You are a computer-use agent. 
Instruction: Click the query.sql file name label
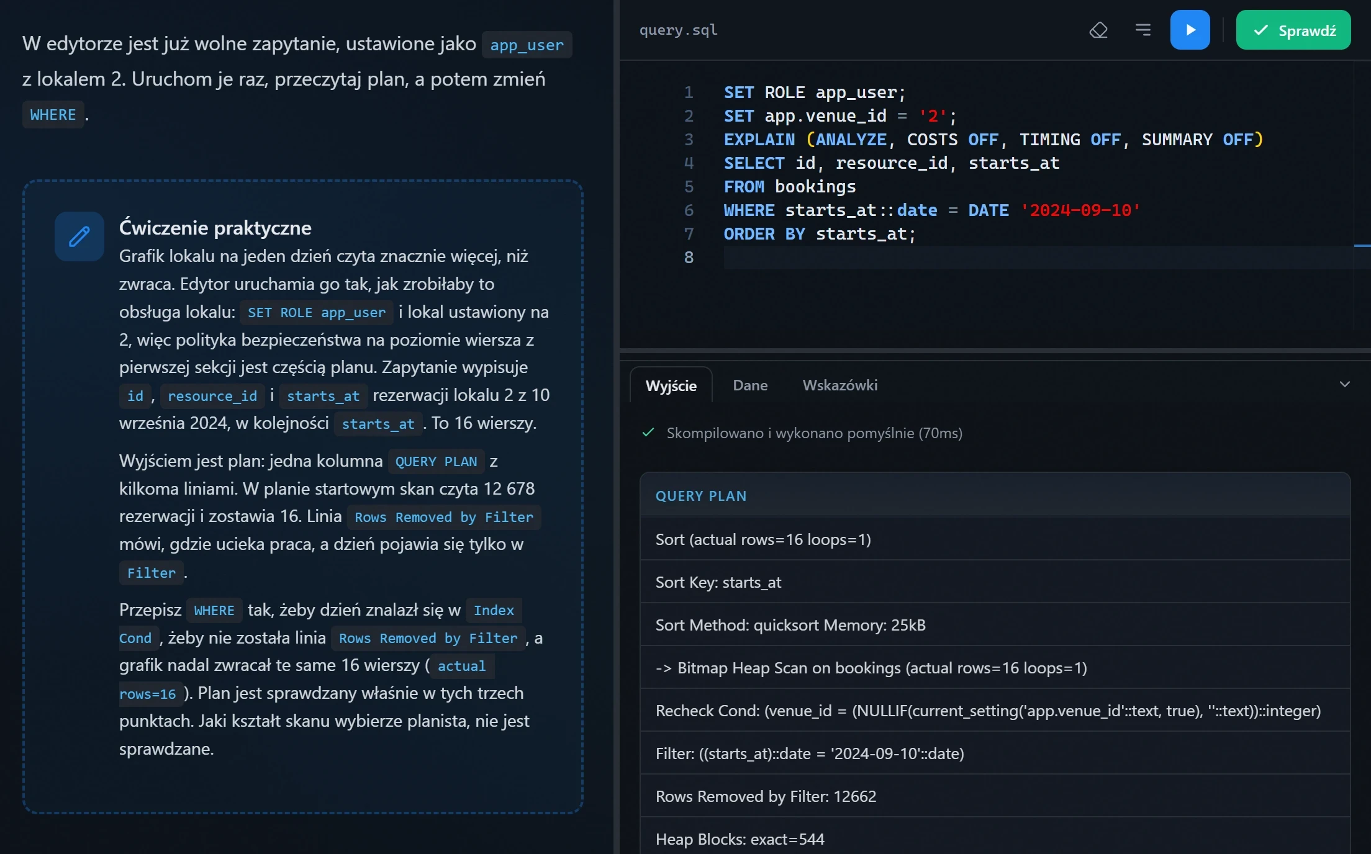point(678,30)
